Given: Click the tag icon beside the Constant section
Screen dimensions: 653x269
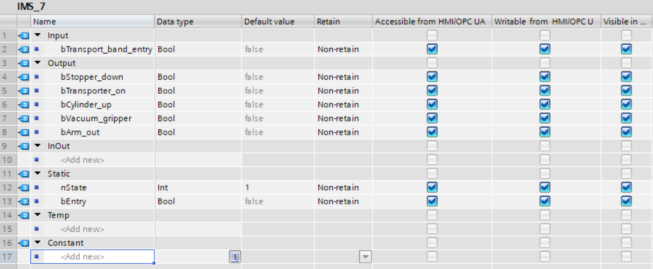Looking at the screenshot, I should (x=24, y=243).
